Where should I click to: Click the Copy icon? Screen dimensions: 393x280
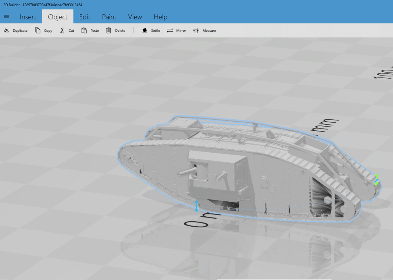[38, 30]
